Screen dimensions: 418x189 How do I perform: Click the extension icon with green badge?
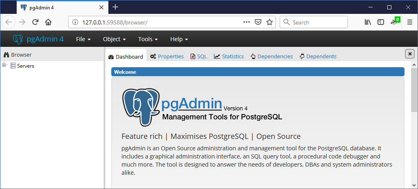pyautogui.click(x=395, y=21)
